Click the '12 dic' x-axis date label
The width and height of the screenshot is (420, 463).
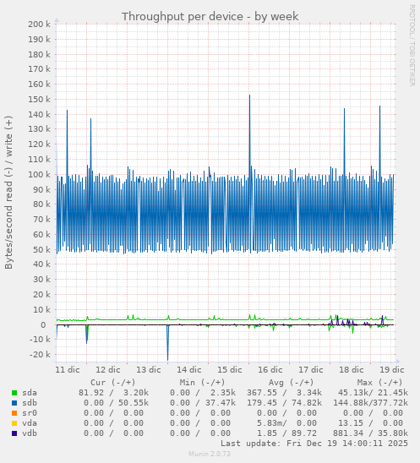[x=108, y=370]
